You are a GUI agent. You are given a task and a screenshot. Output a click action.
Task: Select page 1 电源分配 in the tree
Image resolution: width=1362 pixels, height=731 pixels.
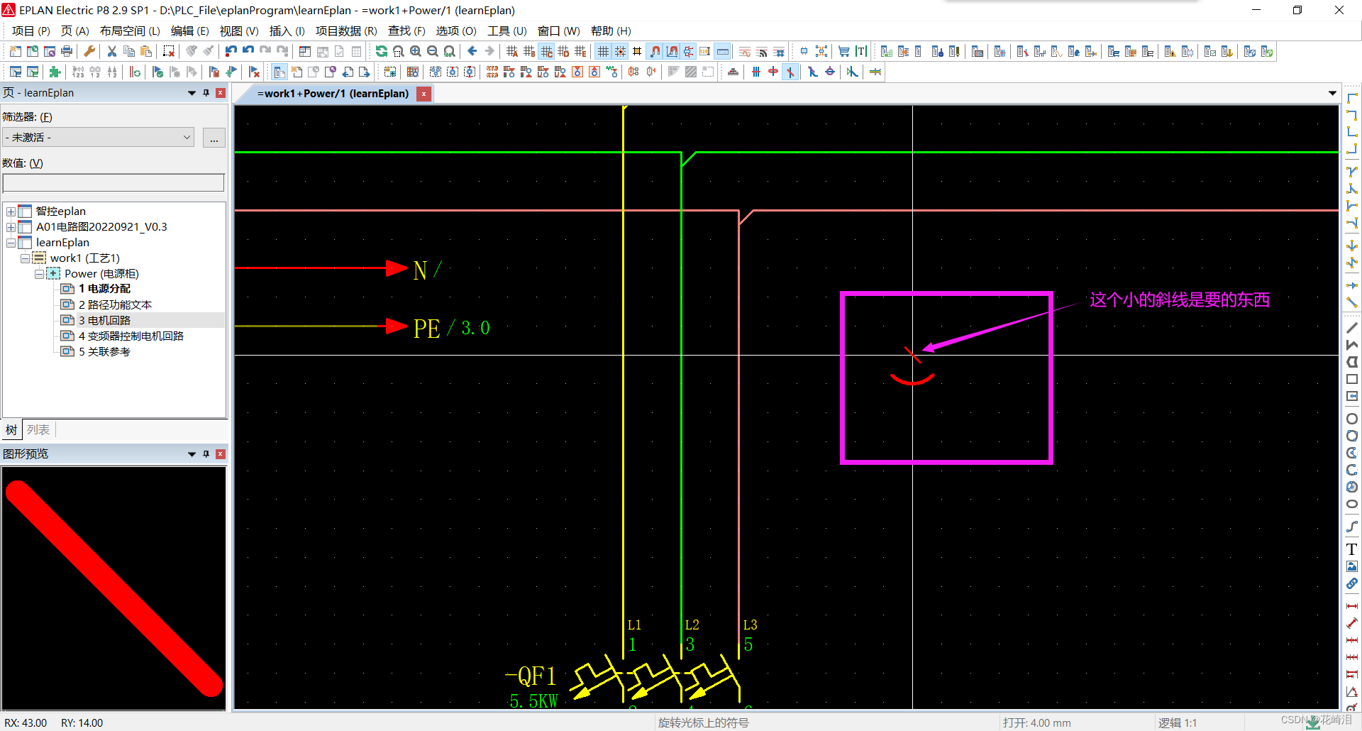(104, 289)
